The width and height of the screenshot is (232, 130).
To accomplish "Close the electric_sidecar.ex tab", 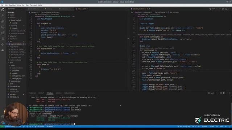I will click(x=150, y=9).
